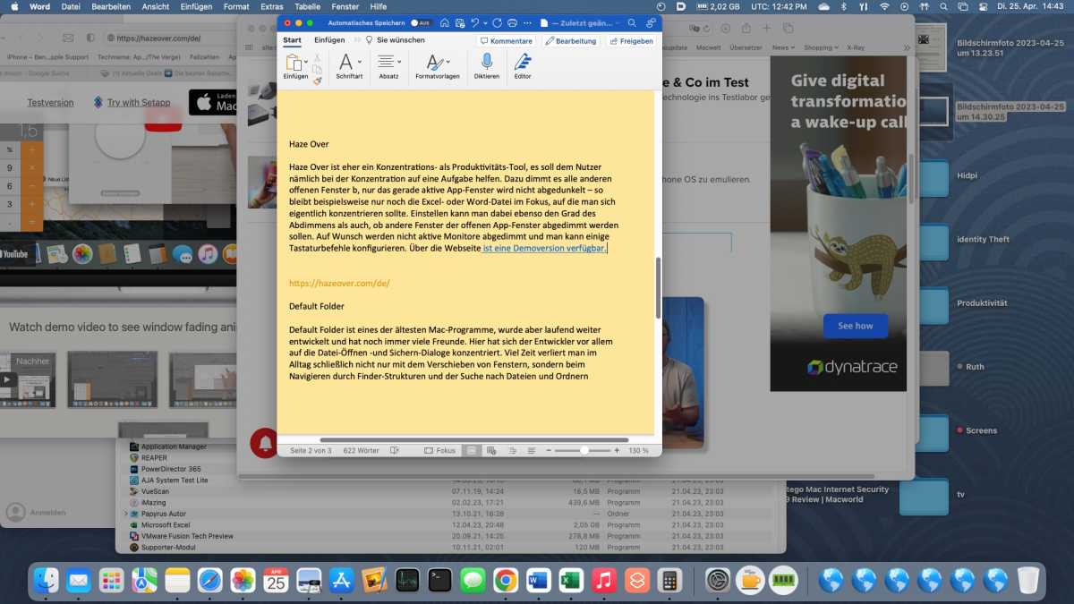Select the Einfügen ribbon tab
The width and height of the screenshot is (1074, 604).
click(329, 40)
